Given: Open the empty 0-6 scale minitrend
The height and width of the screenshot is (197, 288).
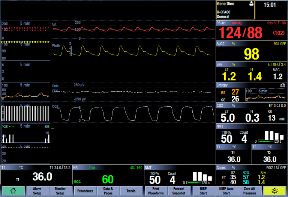Looking at the screenshot, I should tap(25, 72).
